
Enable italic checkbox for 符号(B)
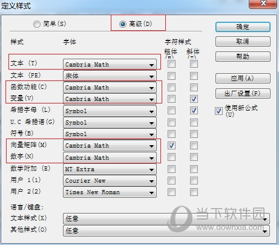pyautogui.click(x=194, y=134)
